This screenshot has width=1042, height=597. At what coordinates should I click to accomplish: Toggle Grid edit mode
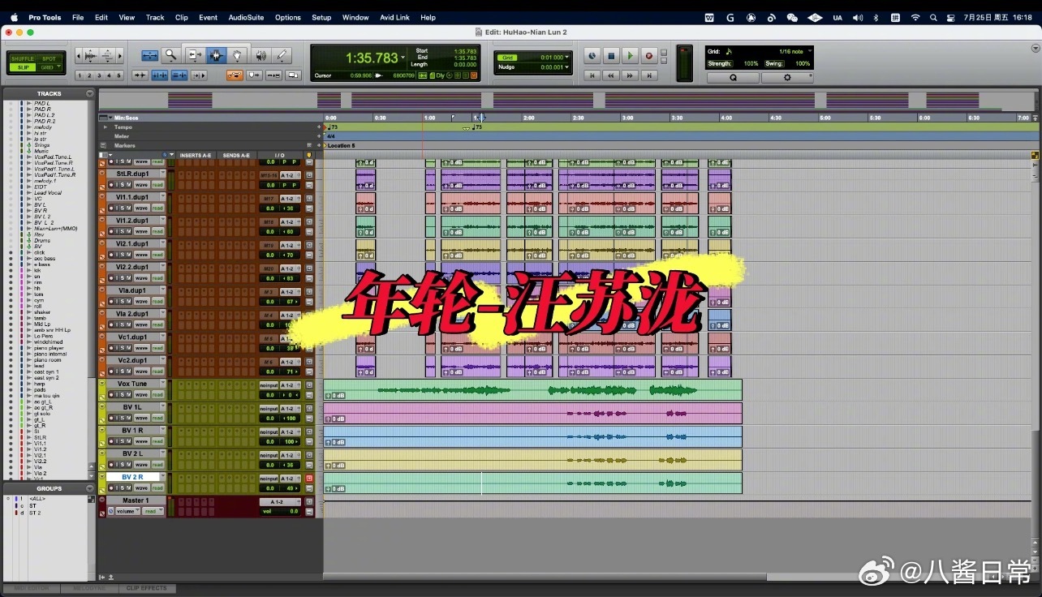pos(50,67)
